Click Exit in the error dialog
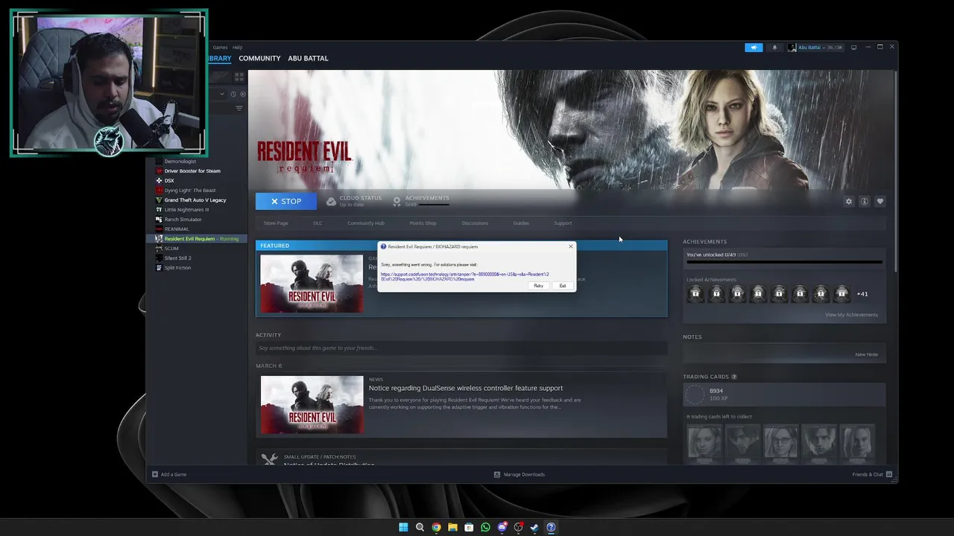 (x=563, y=286)
